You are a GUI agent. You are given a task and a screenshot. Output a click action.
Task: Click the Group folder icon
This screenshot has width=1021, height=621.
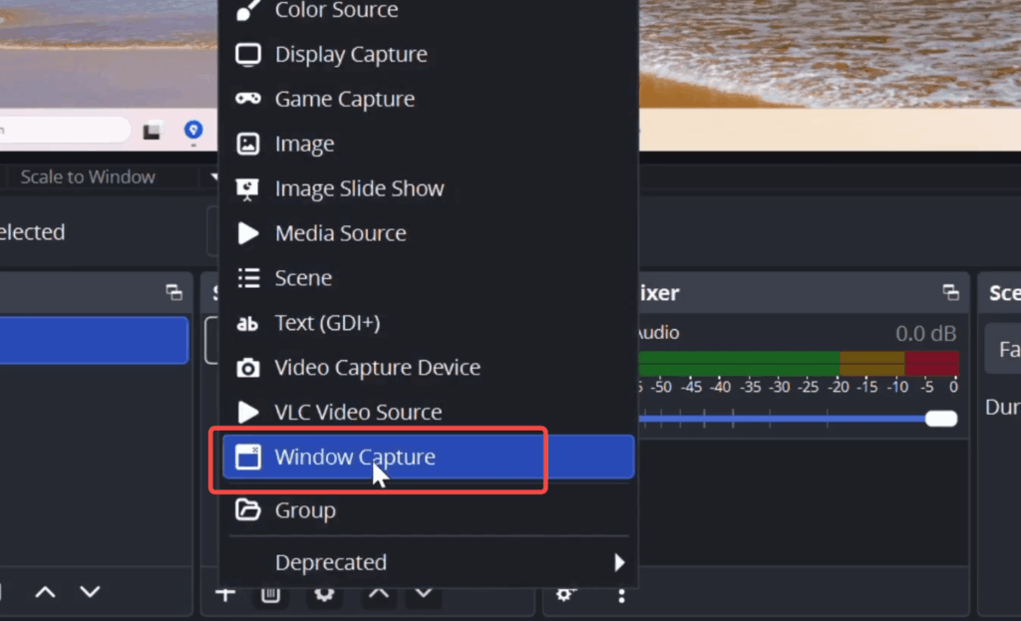[x=247, y=510]
